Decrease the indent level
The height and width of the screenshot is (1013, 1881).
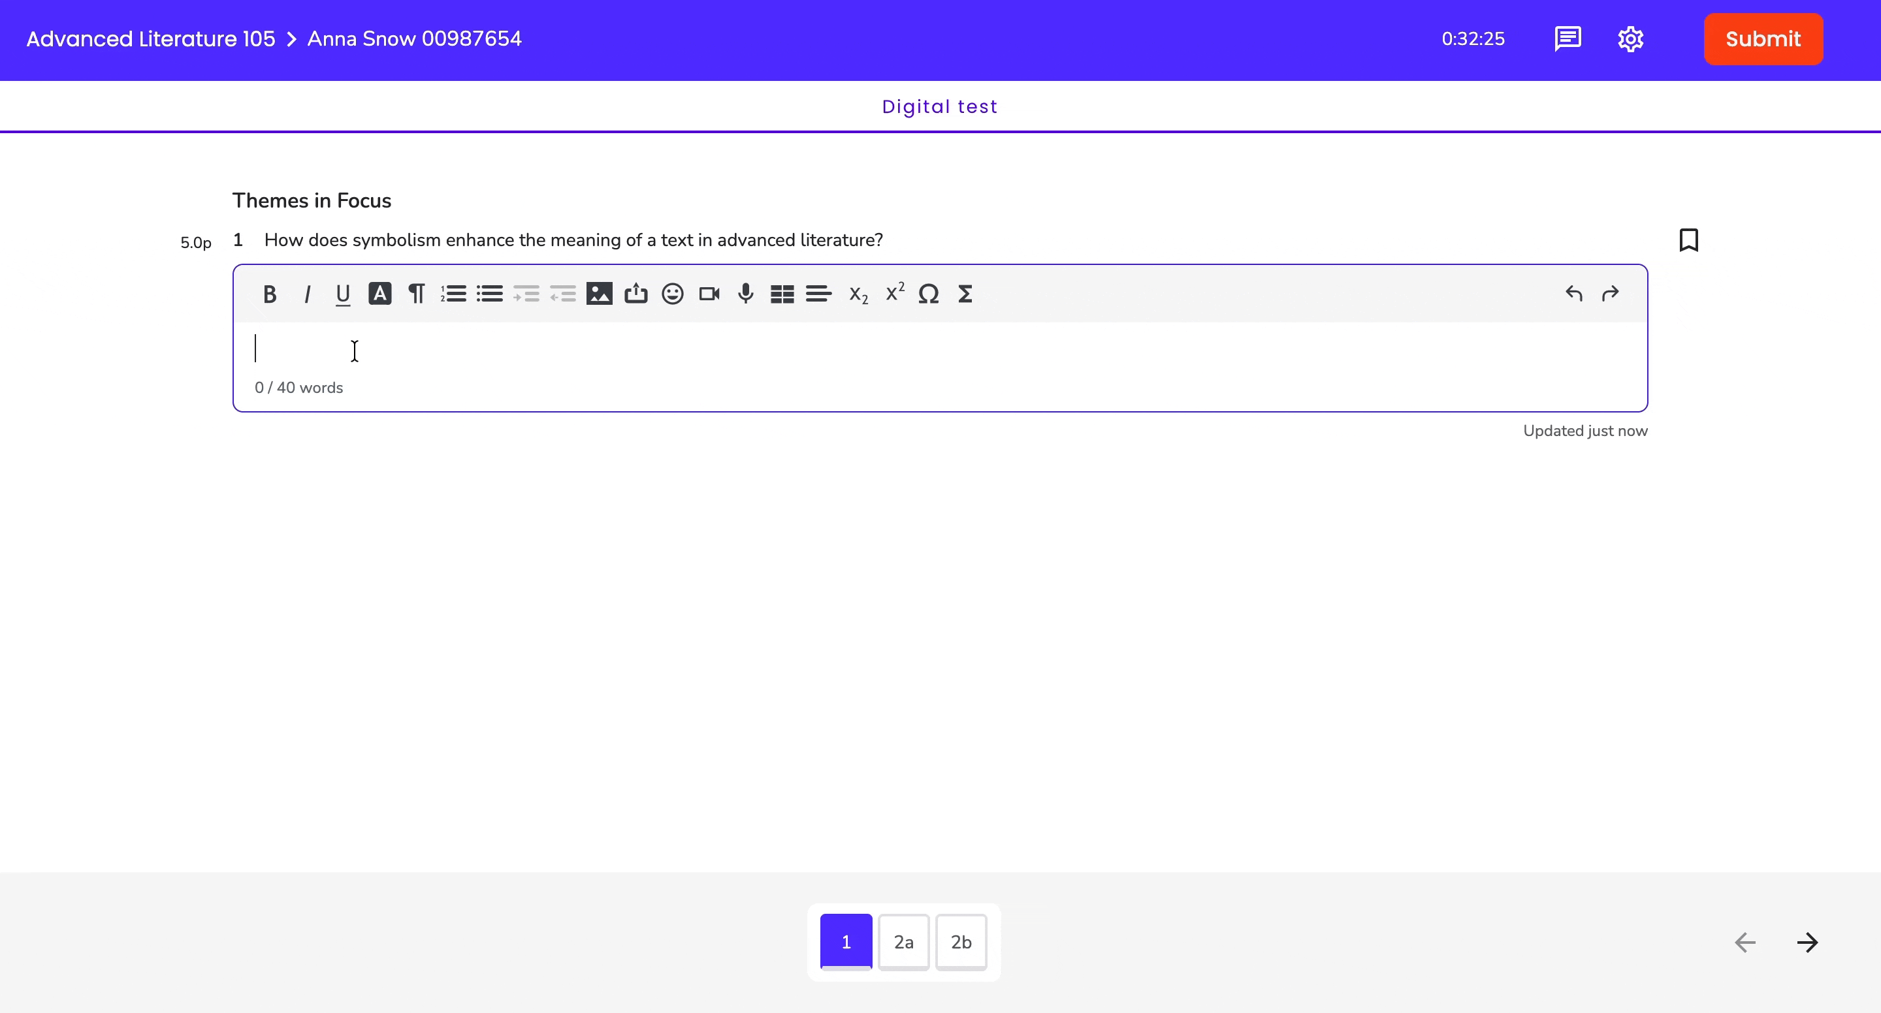[563, 293]
